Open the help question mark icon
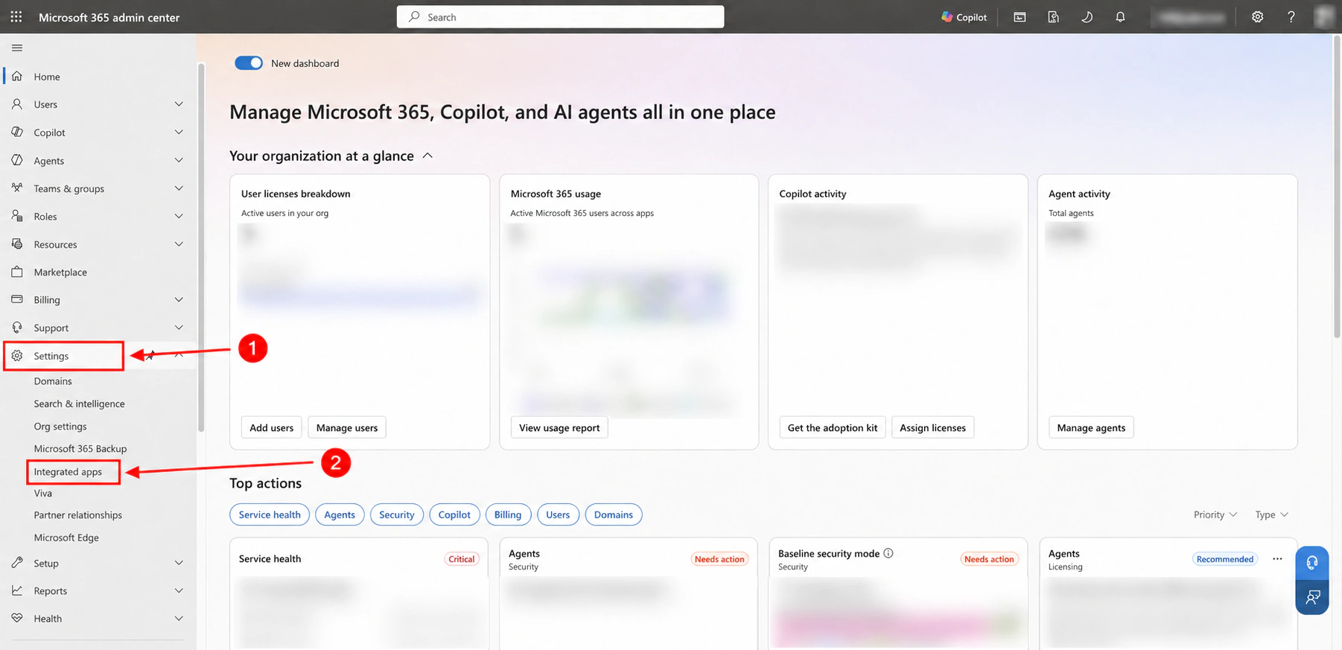Viewport: 1342px width, 650px height. pyautogui.click(x=1291, y=17)
